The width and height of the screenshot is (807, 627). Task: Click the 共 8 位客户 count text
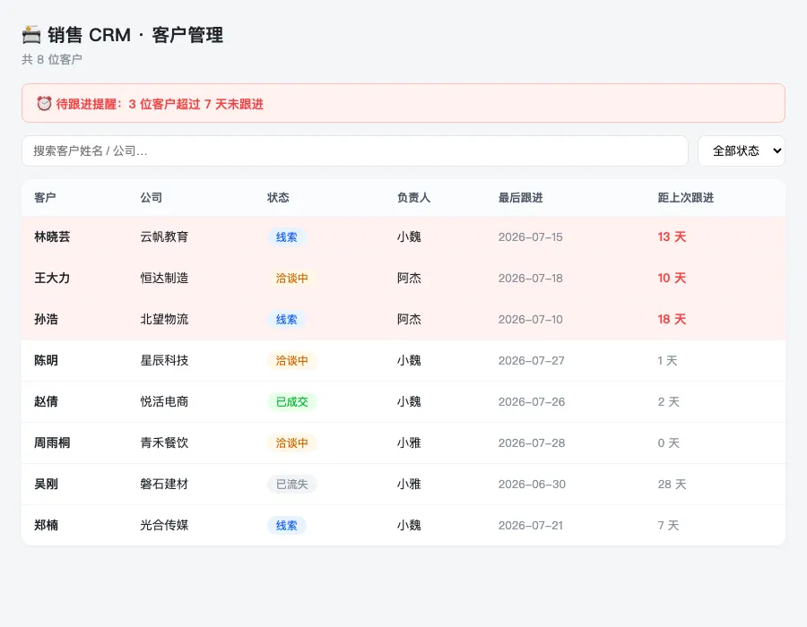(x=51, y=60)
